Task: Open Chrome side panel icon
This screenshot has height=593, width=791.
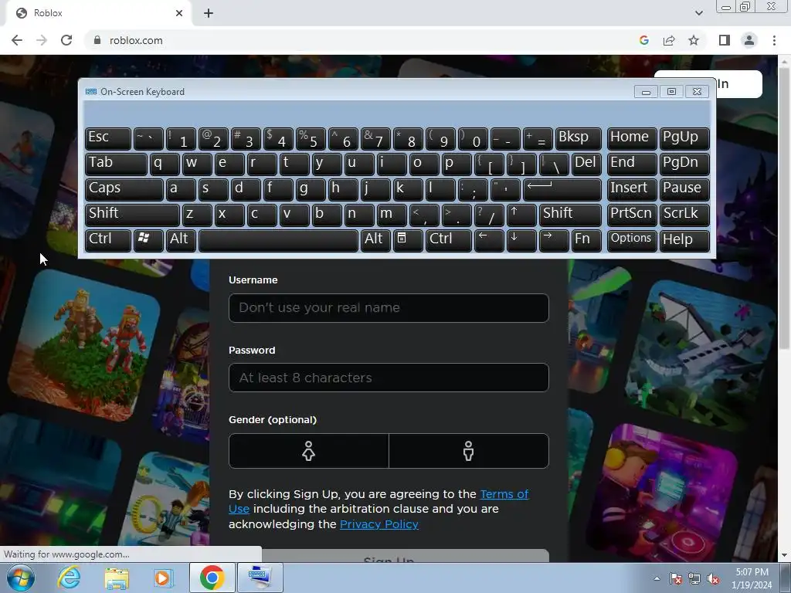Action: pos(725,40)
